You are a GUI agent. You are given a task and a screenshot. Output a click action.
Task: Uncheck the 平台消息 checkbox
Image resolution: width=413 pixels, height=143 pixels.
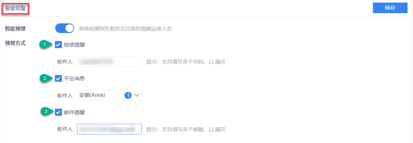coord(58,78)
